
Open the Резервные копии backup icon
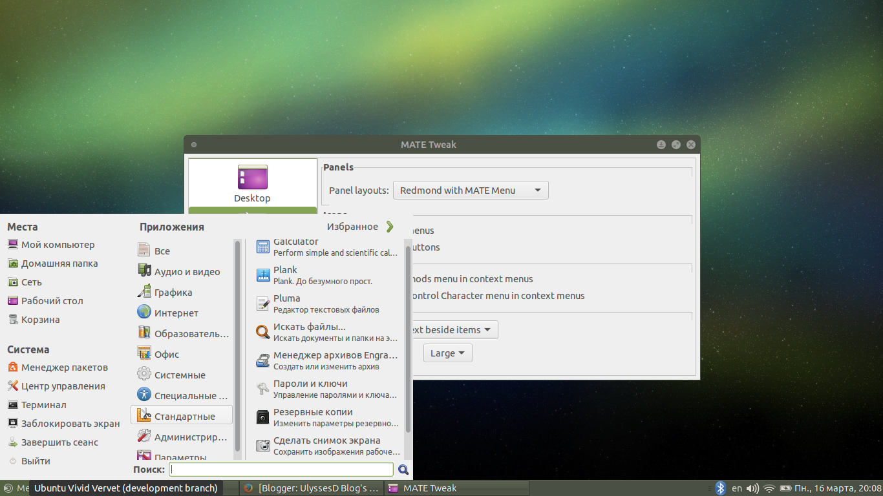(262, 417)
